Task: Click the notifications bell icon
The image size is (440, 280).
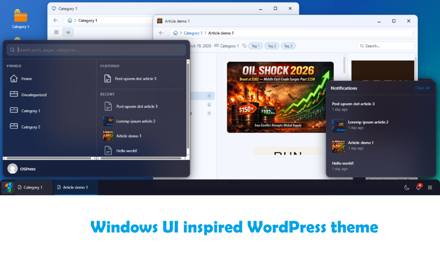Action: tap(418, 187)
